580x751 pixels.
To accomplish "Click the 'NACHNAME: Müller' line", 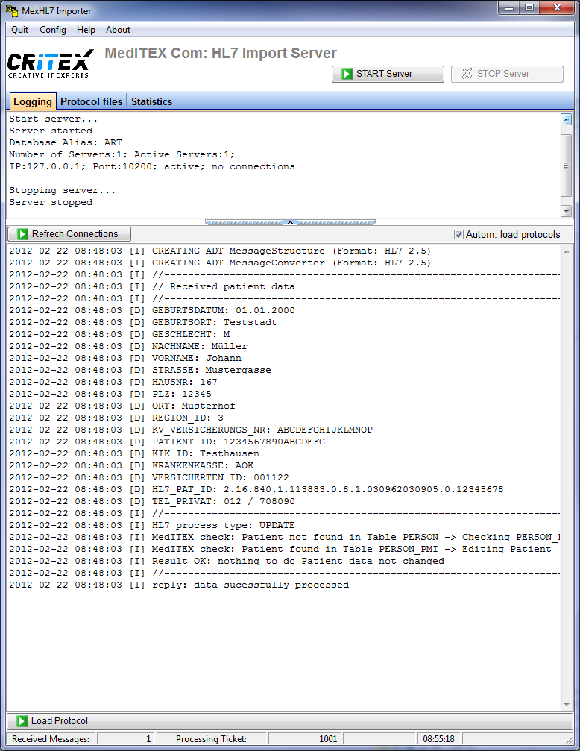I will point(128,346).
